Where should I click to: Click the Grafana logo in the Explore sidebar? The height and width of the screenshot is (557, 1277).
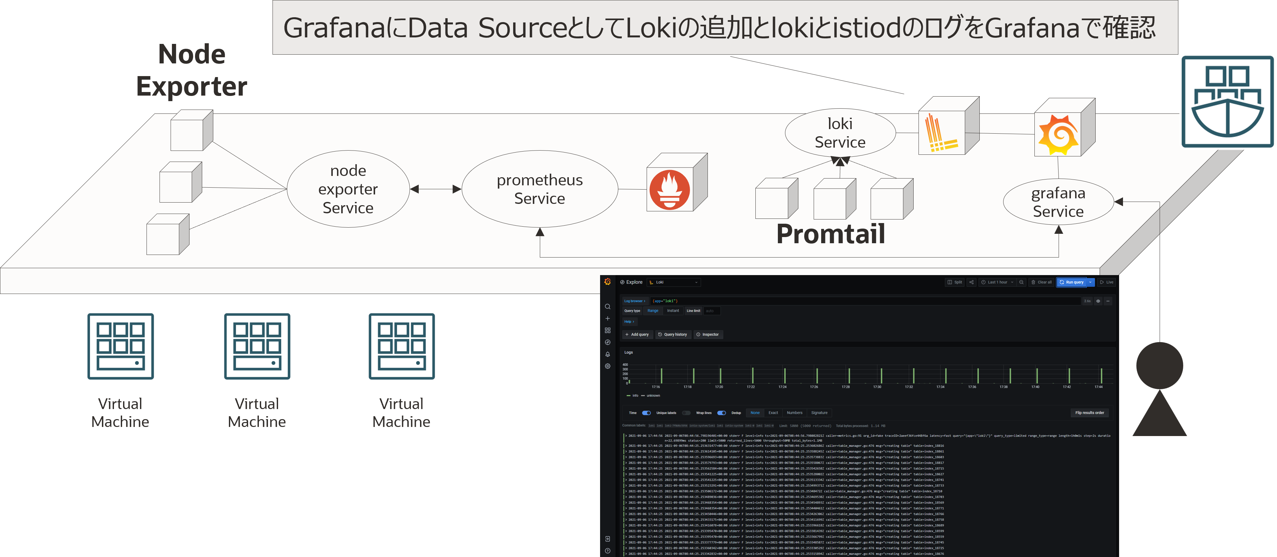(x=607, y=282)
